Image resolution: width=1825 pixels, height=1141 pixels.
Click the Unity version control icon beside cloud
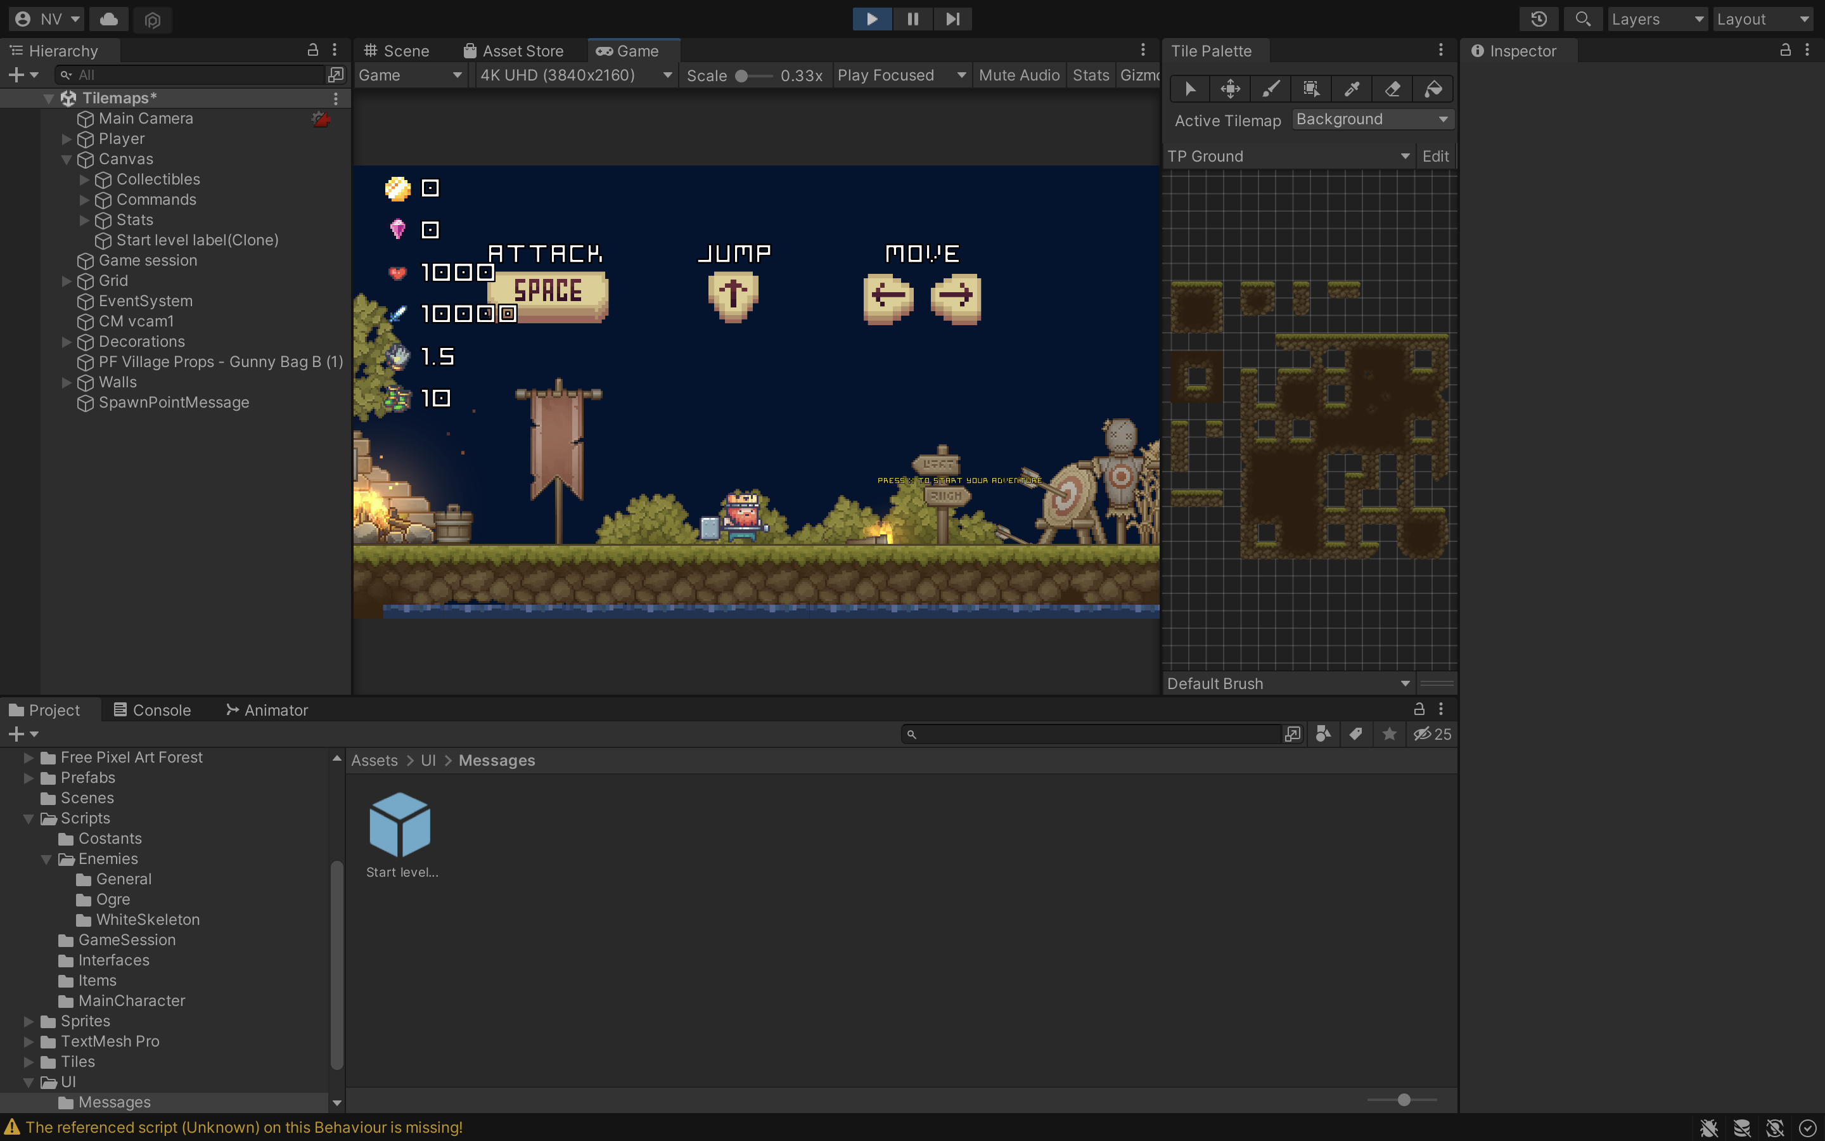tap(152, 20)
